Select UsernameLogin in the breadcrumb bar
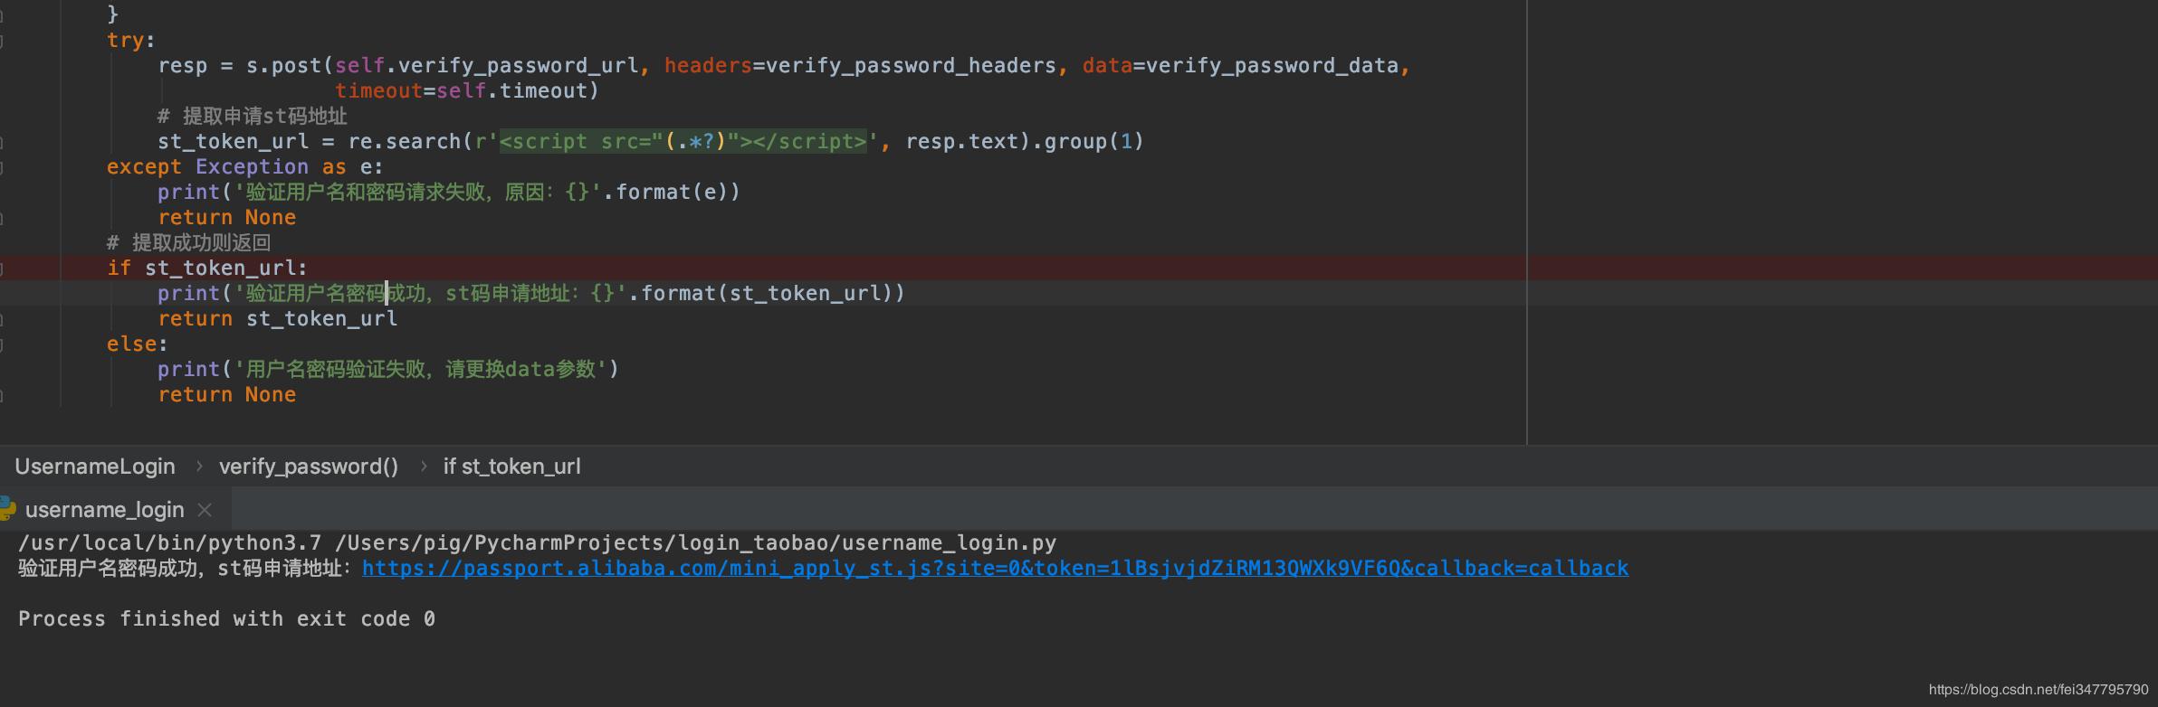This screenshot has width=2158, height=707. coord(95,467)
